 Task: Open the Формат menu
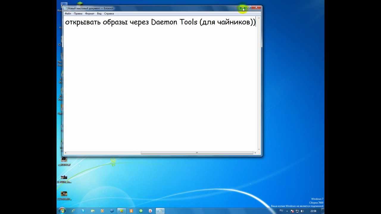(90, 14)
